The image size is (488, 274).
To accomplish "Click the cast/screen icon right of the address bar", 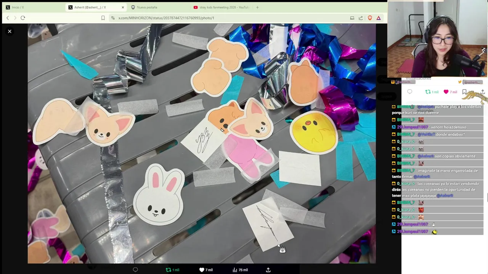I will coord(352,18).
